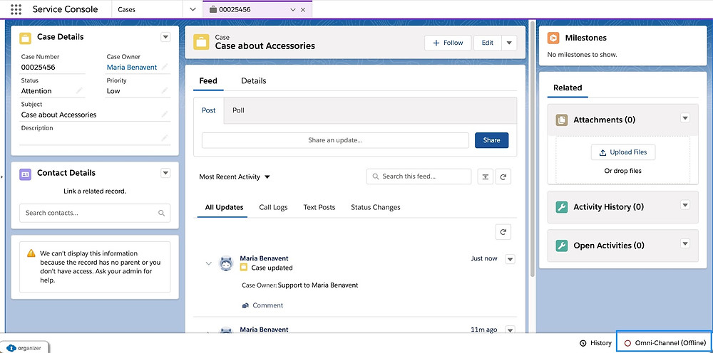Switch to the Feed tab
The height and width of the screenshot is (353, 713).
pyautogui.click(x=208, y=80)
